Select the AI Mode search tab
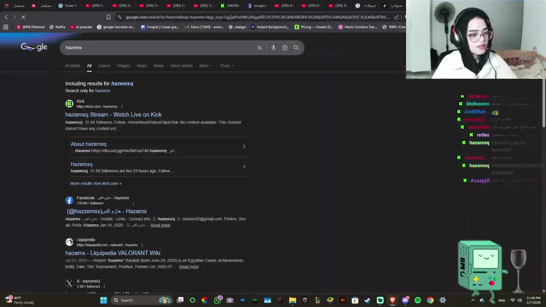Viewport: 546px width, 307px height. (x=73, y=66)
